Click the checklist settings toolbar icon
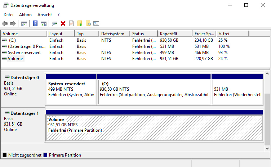 coord(96,23)
